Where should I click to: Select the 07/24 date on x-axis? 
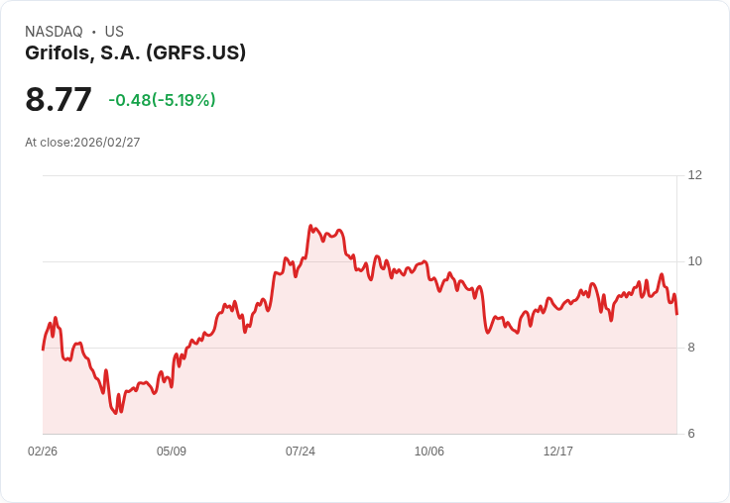[301, 452]
